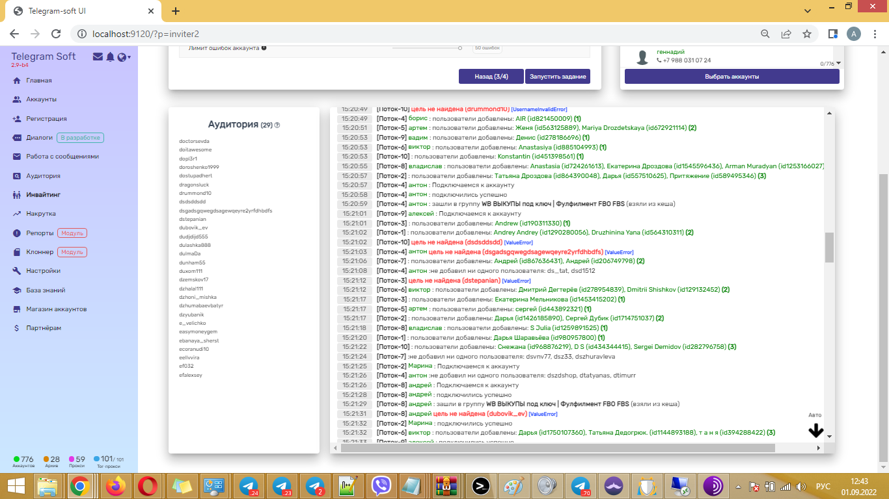Select dubovik_ev in the audience list

coord(193,228)
